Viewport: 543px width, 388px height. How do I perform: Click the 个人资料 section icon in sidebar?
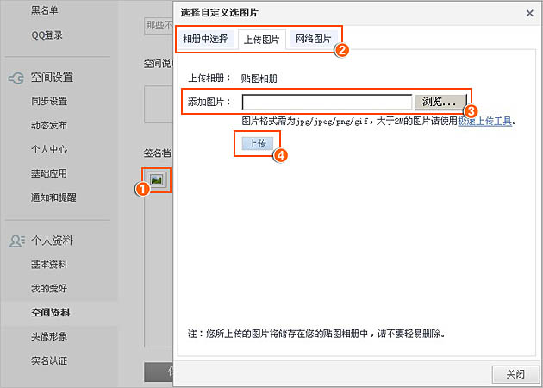pyautogui.click(x=16, y=241)
